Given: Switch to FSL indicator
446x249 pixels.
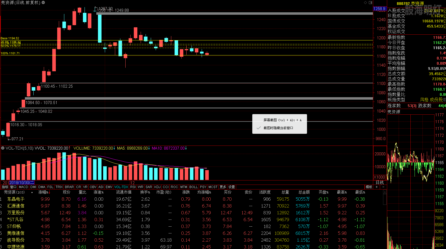Looking at the screenshot, I should click(x=50, y=187).
